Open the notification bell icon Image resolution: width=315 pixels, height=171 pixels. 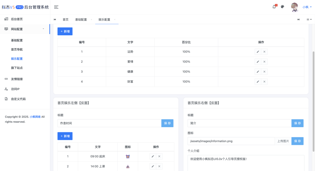[x=274, y=7]
